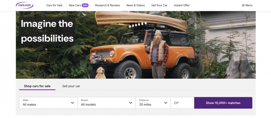
Task: Expand the Model dropdown
Action: (x=107, y=103)
